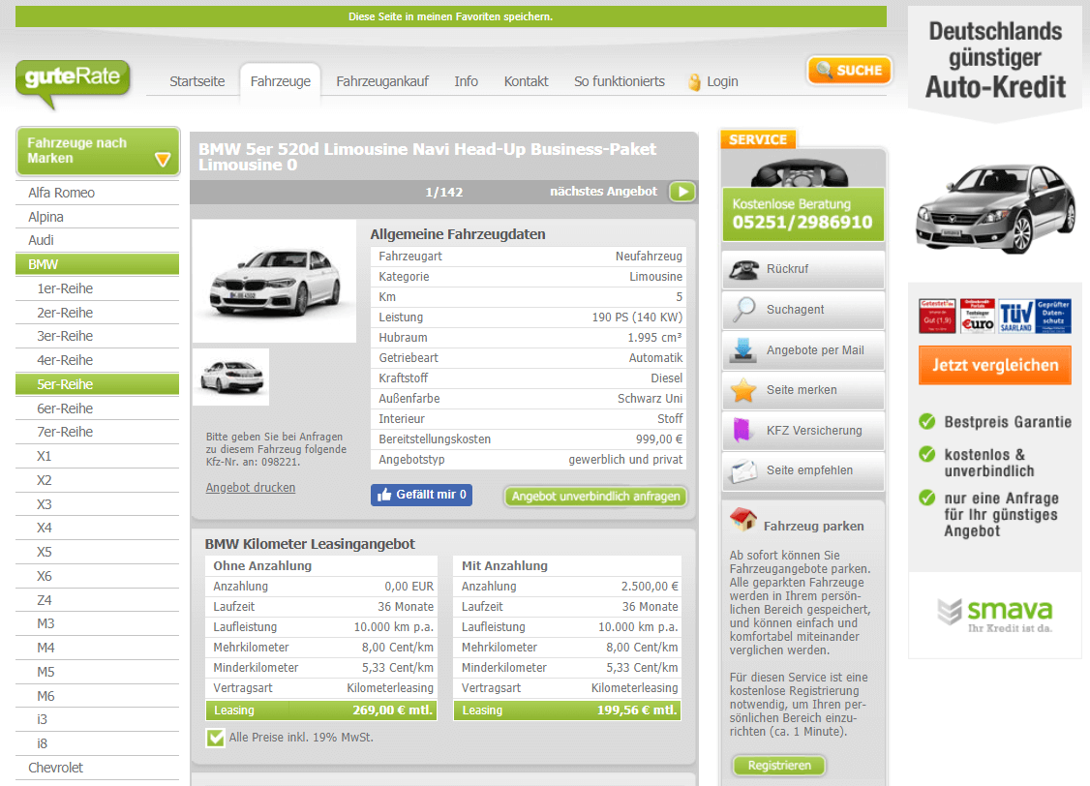Select the X1 model entry
The height and width of the screenshot is (786, 1090).
[98, 457]
